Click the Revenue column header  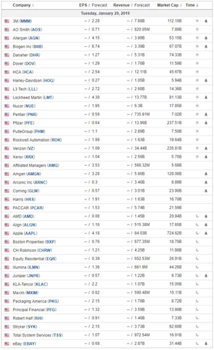click(x=121, y=5)
